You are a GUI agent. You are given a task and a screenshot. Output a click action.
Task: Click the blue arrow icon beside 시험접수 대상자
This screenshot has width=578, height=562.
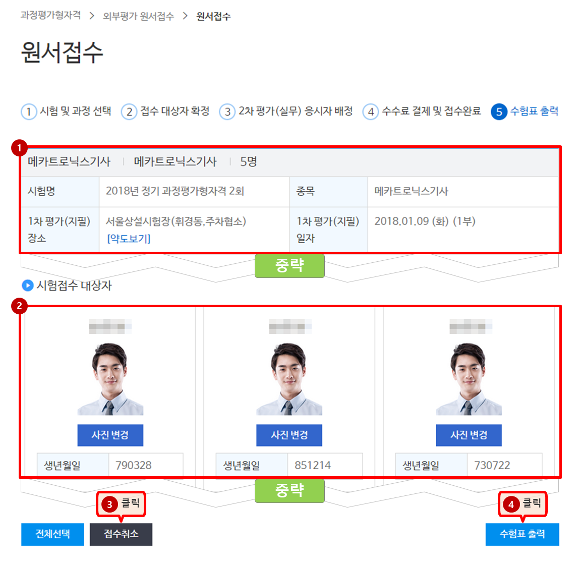pyautogui.click(x=28, y=286)
